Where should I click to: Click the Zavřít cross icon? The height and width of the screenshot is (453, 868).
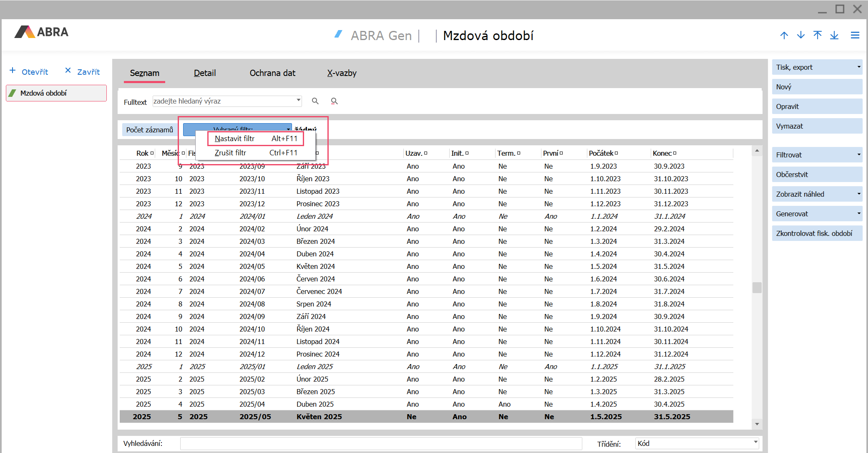pyautogui.click(x=68, y=71)
